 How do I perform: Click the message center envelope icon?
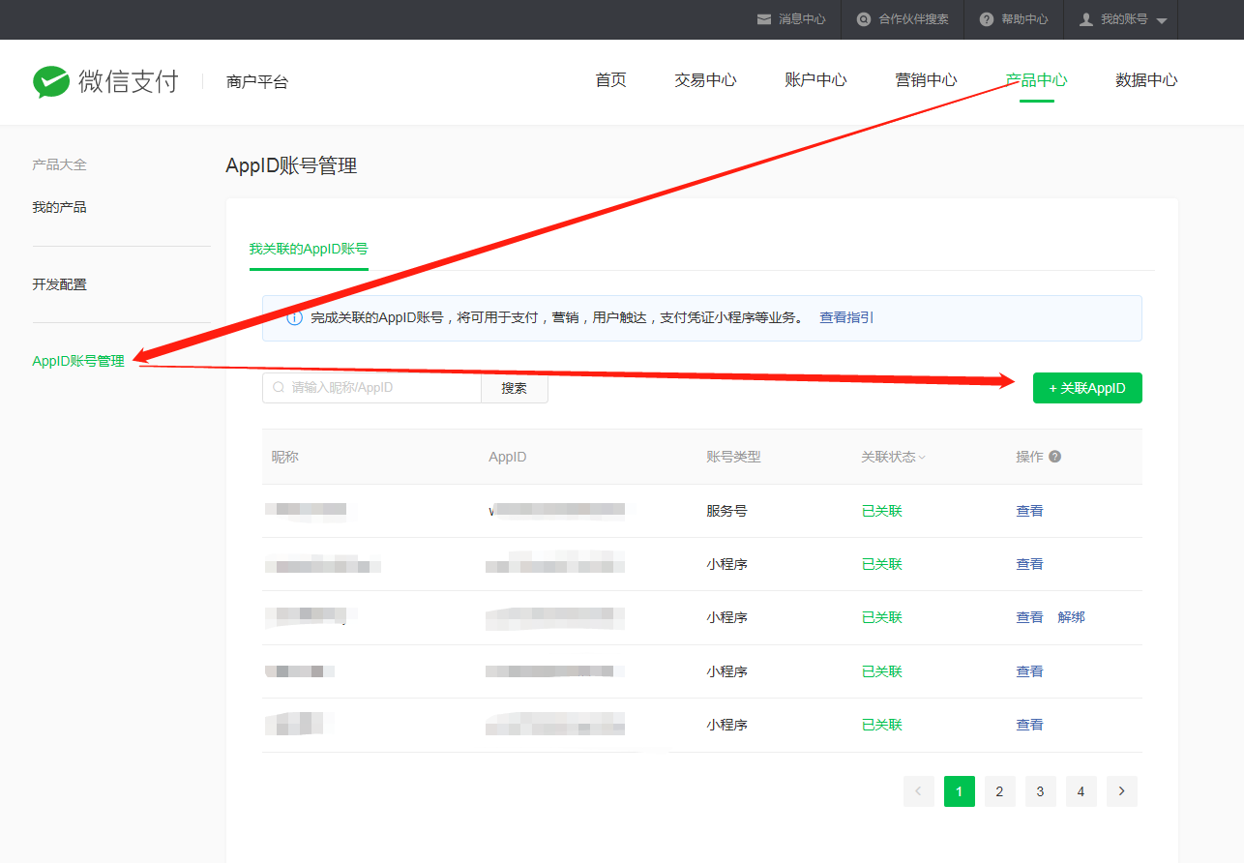[x=764, y=19]
